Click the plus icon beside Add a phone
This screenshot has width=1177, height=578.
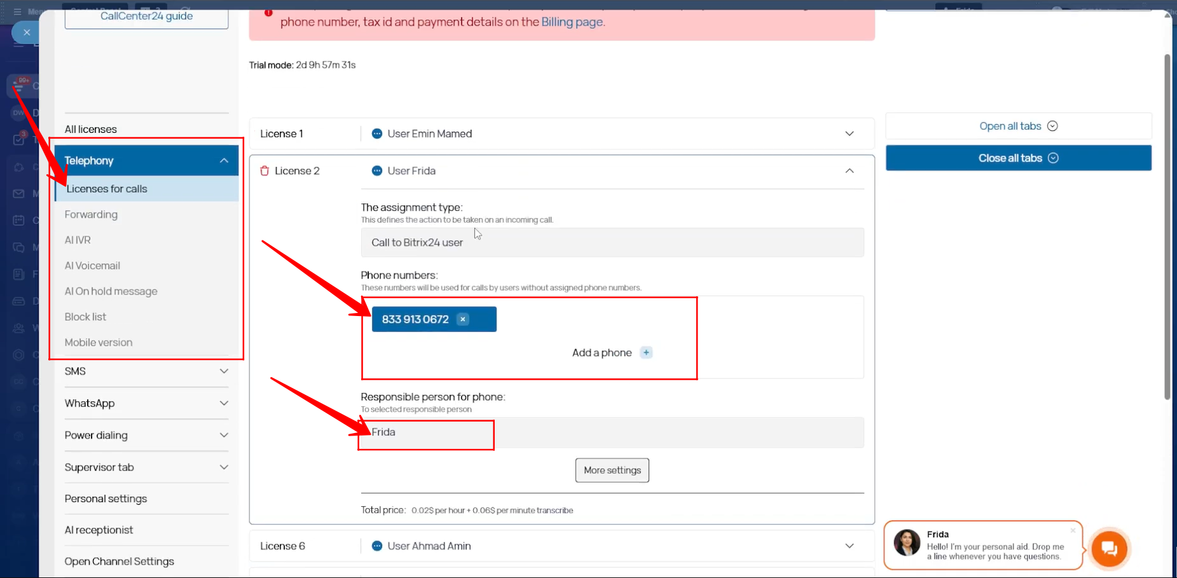646,353
